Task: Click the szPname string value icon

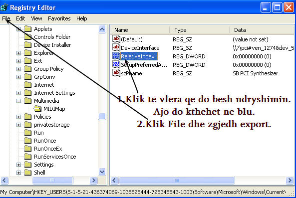Action: click(x=116, y=73)
